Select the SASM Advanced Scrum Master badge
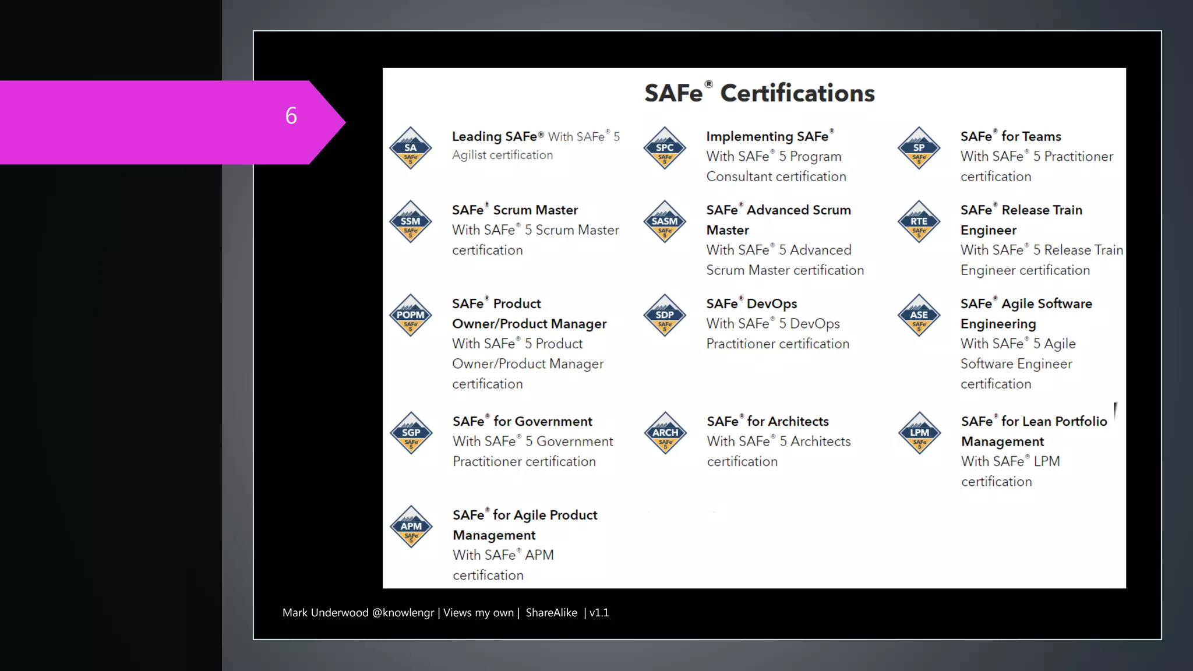Screen dimensions: 1193x671 tap(665, 222)
